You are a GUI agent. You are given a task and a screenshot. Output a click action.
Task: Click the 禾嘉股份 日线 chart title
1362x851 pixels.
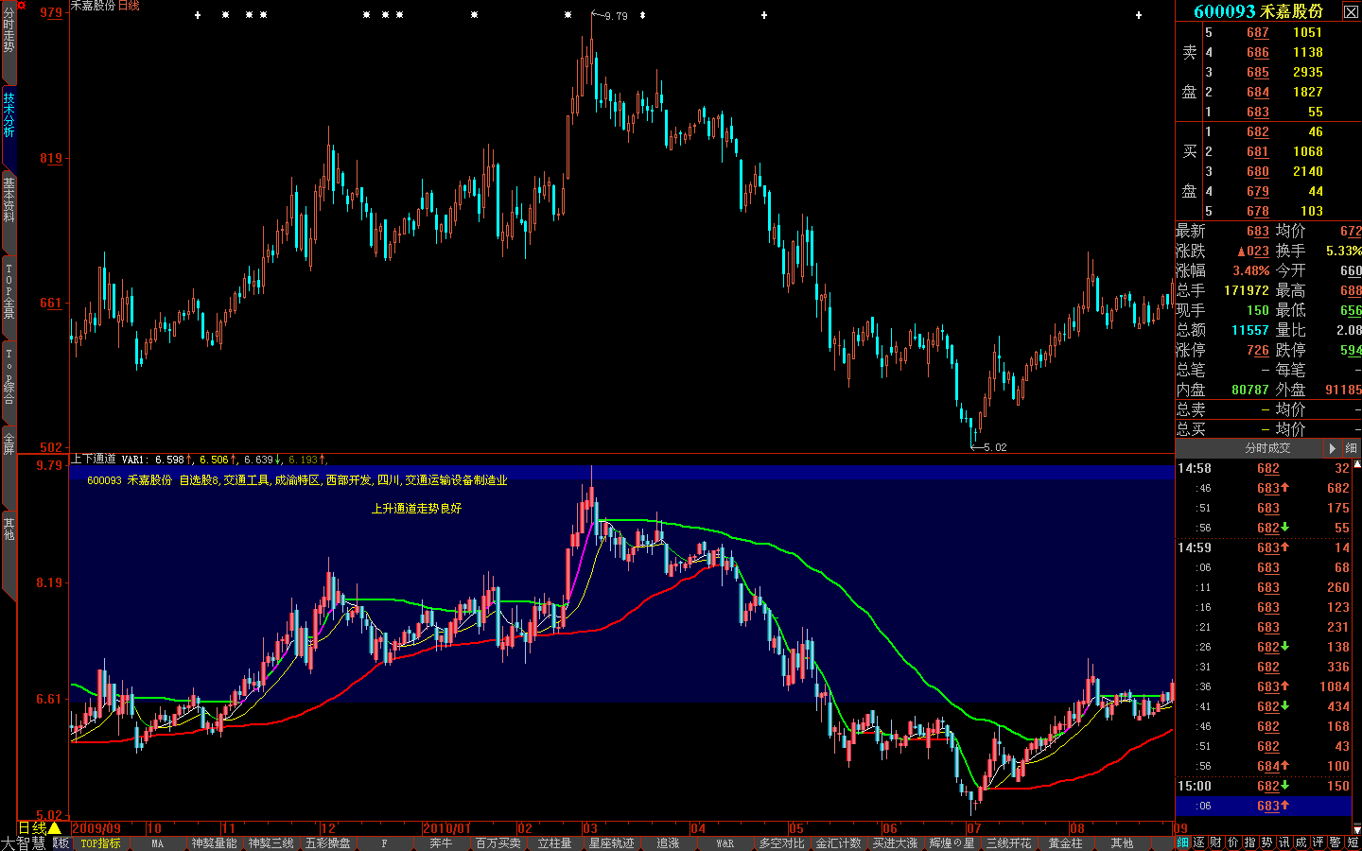click(x=106, y=6)
